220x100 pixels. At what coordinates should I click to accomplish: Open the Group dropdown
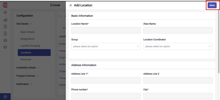[106, 46]
